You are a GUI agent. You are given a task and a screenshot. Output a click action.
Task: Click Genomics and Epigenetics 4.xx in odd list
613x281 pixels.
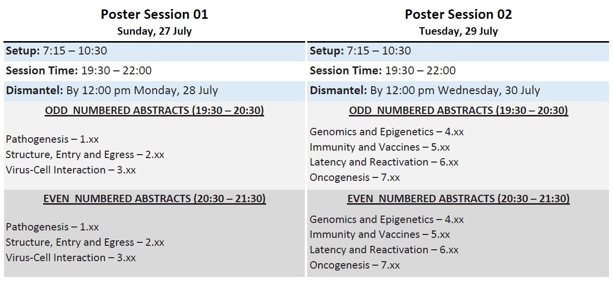(x=387, y=132)
